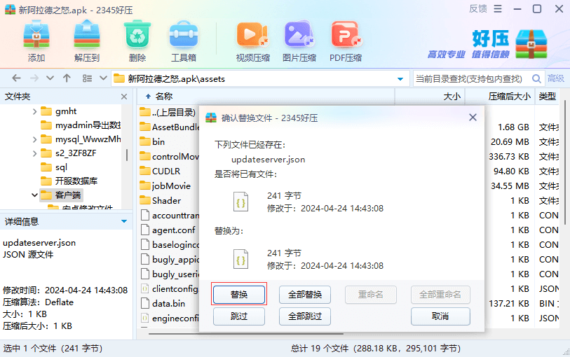Open the address bar path dropdown
Image resolution: width=570 pixels, height=357 pixels.
pyautogui.click(x=400, y=78)
